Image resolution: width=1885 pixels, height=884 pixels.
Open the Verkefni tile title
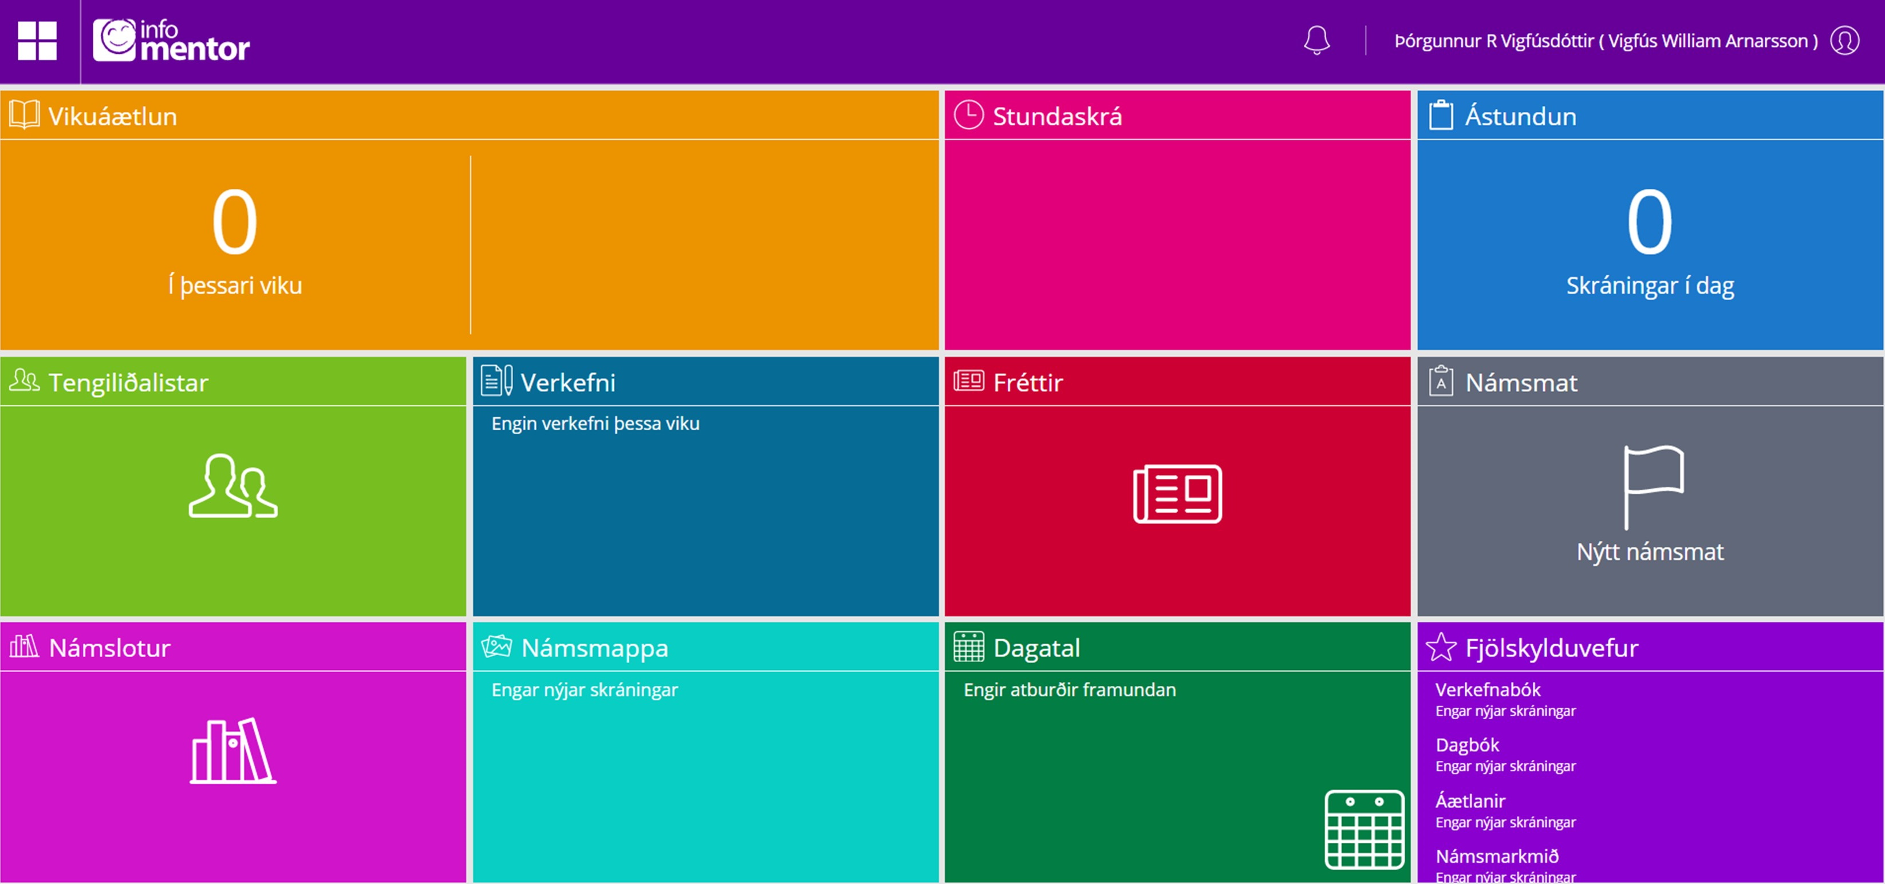tap(568, 382)
